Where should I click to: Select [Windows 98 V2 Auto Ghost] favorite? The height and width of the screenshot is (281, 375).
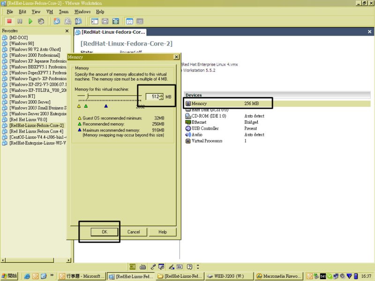pyautogui.click(x=35, y=49)
